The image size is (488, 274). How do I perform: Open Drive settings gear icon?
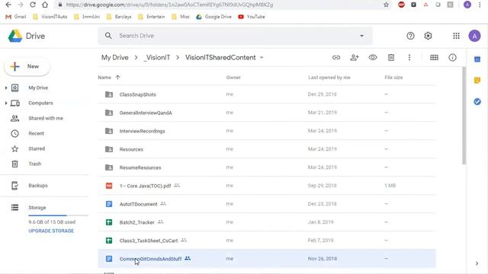coord(428,36)
